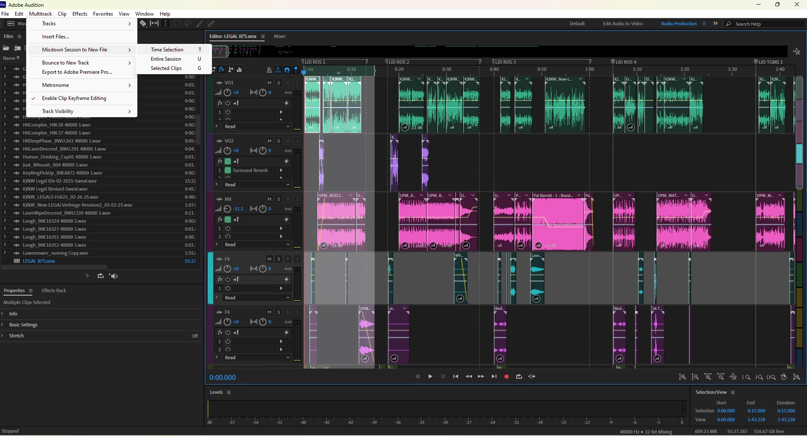Open the Bounce to New Track submenu

click(x=82, y=63)
